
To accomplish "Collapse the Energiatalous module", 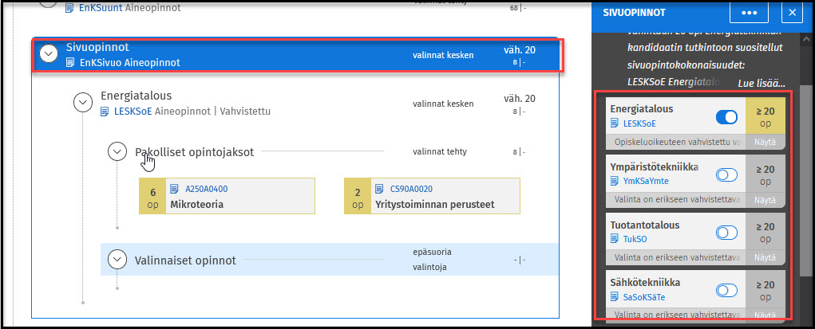I will pos(83,102).
